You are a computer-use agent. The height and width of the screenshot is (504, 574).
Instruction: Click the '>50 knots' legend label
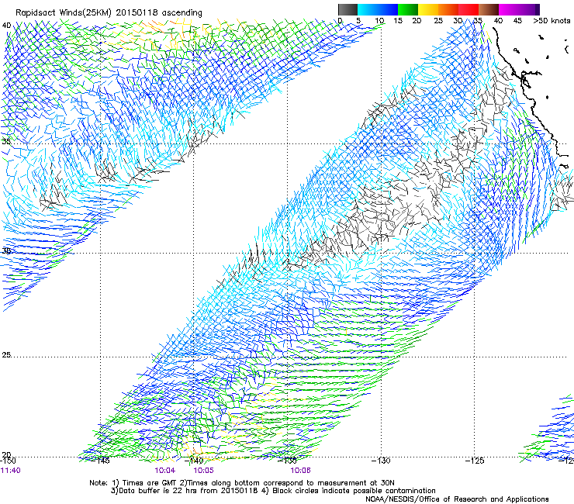[552, 21]
